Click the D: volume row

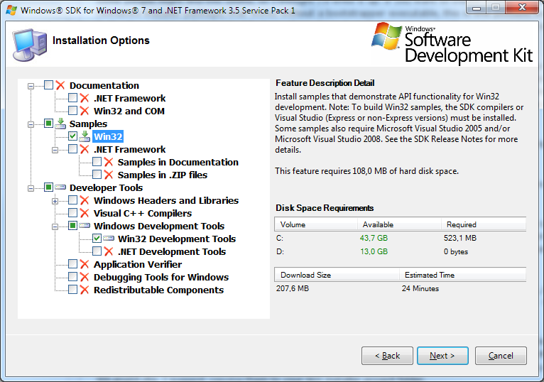tap(401, 251)
